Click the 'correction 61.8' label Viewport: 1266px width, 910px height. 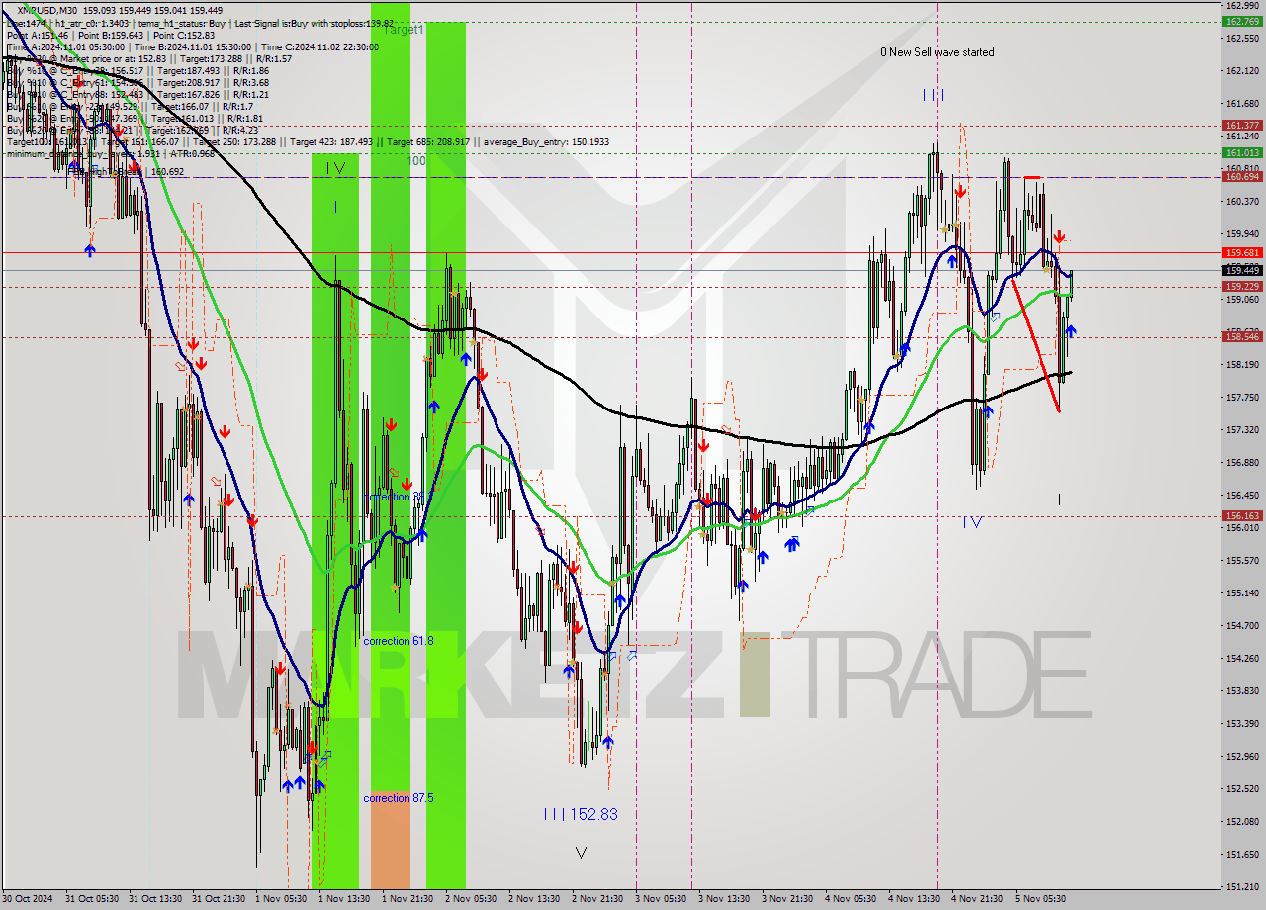pyautogui.click(x=398, y=641)
